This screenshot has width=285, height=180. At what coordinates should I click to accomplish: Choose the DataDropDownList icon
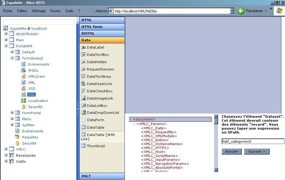tap(83, 113)
